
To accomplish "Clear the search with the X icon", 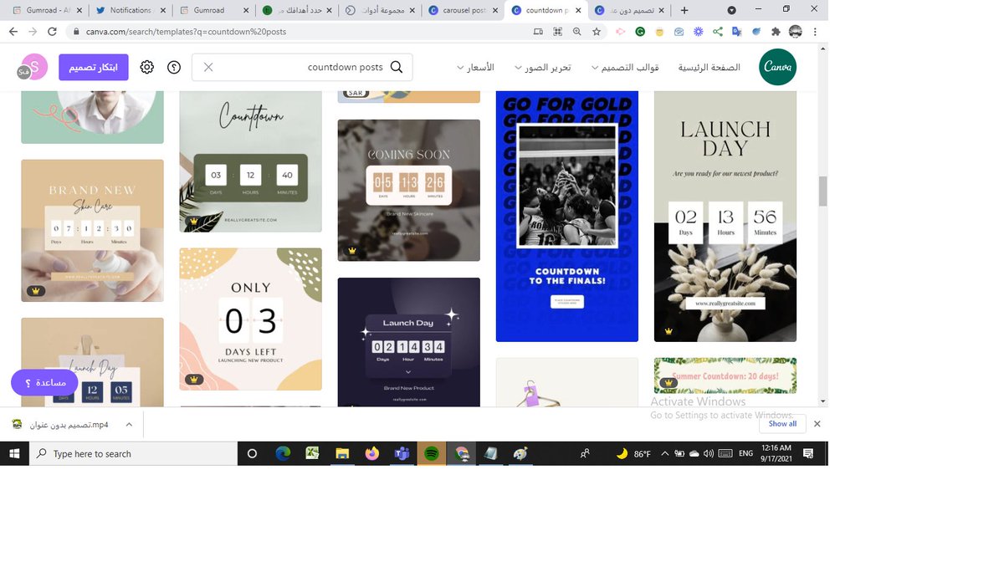I will point(208,67).
